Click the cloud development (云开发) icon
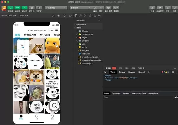The image size is (178, 125). 39,8
